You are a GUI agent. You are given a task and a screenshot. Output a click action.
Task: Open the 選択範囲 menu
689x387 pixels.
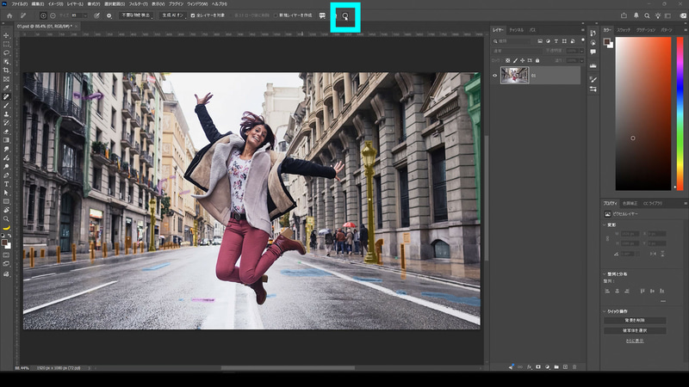(115, 4)
